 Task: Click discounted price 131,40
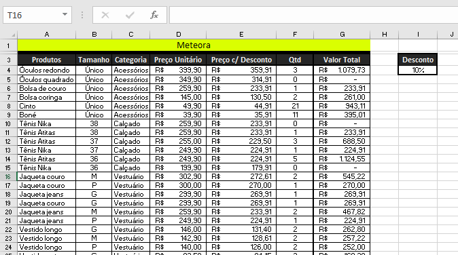(241, 230)
